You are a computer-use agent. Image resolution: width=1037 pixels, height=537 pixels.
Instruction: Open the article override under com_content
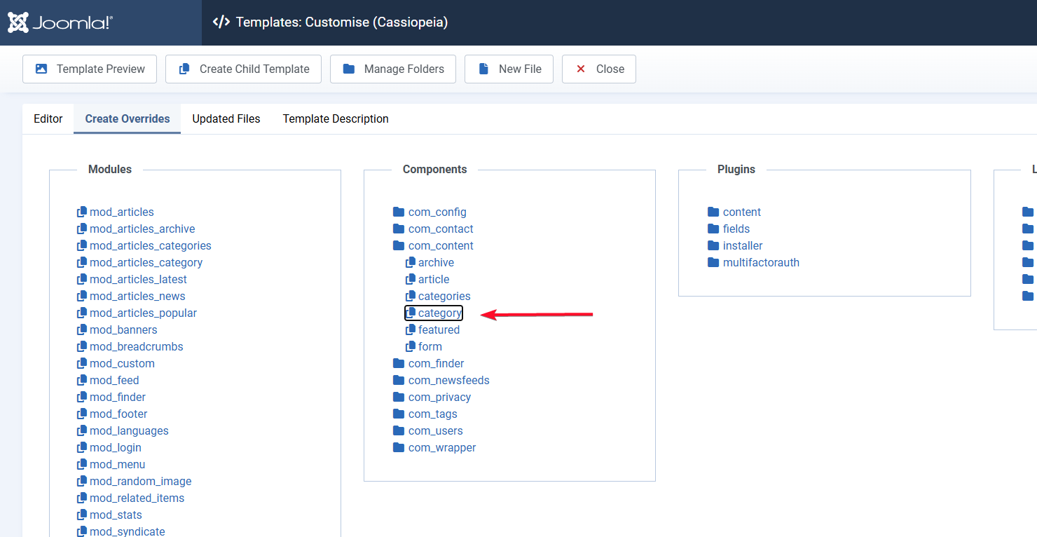tap(433, 279)
